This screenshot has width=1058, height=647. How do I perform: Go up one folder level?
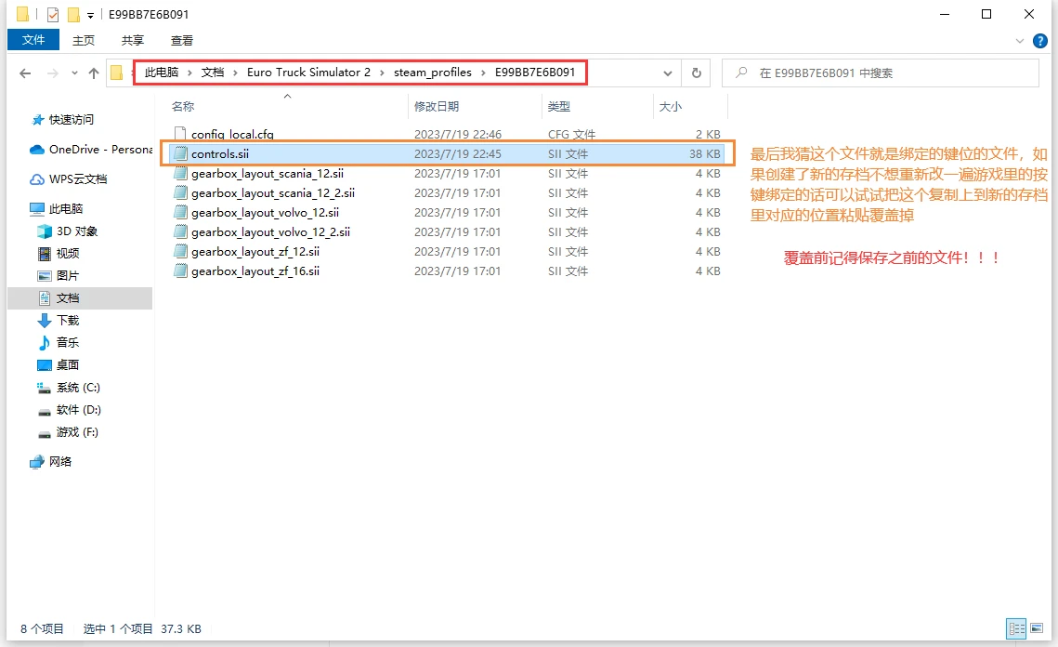pos(94,73)
